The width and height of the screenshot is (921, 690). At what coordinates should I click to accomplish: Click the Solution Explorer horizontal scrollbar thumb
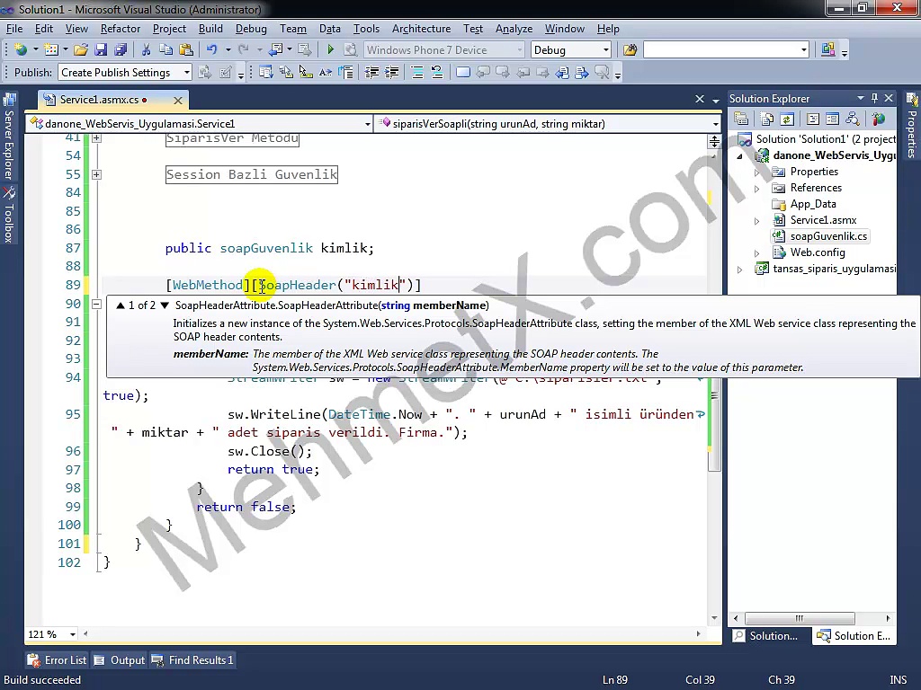coord(800,618)
